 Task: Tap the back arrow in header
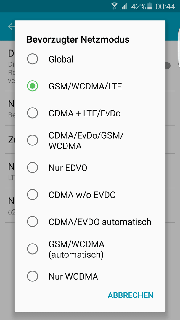[11, 27]
